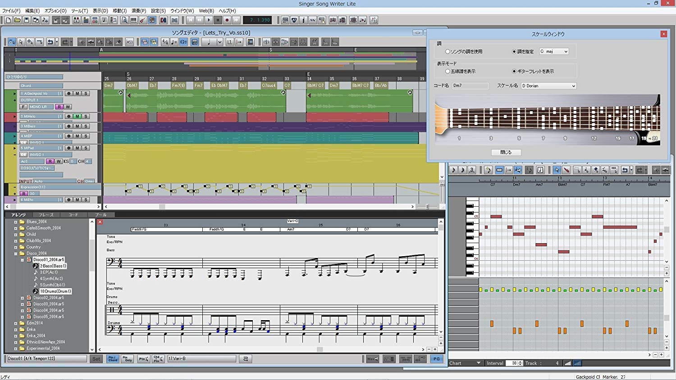Click the red Record transport button
This screenshot has width=676, height=380.
(x=227, y=20)
